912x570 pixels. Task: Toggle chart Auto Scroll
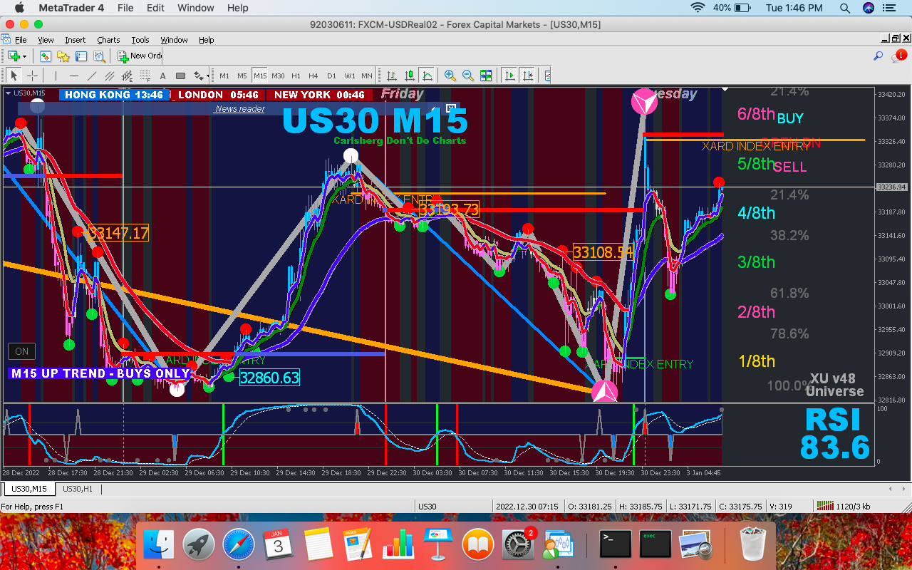coord(509,76)
